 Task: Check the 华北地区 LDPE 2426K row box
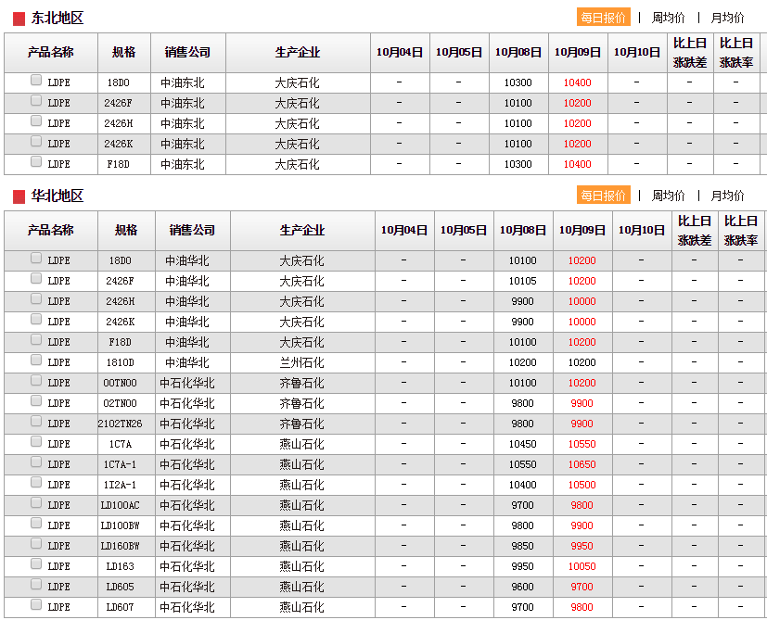point(36,319)
